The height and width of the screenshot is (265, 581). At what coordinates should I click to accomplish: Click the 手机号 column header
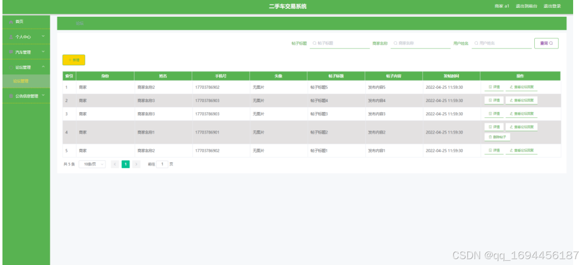(x=221, y=76)
